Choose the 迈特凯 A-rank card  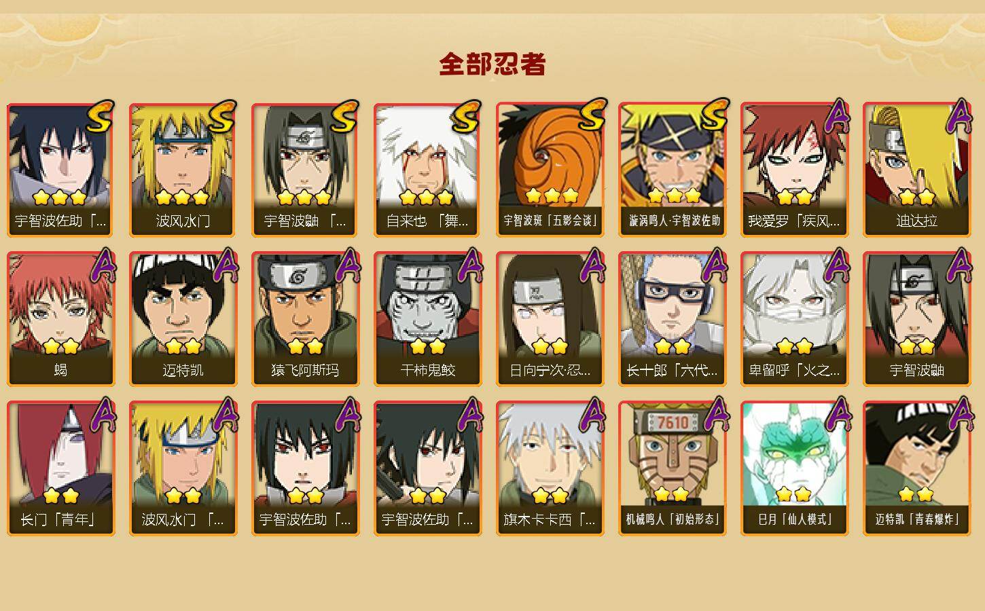(x=183, y=319)
